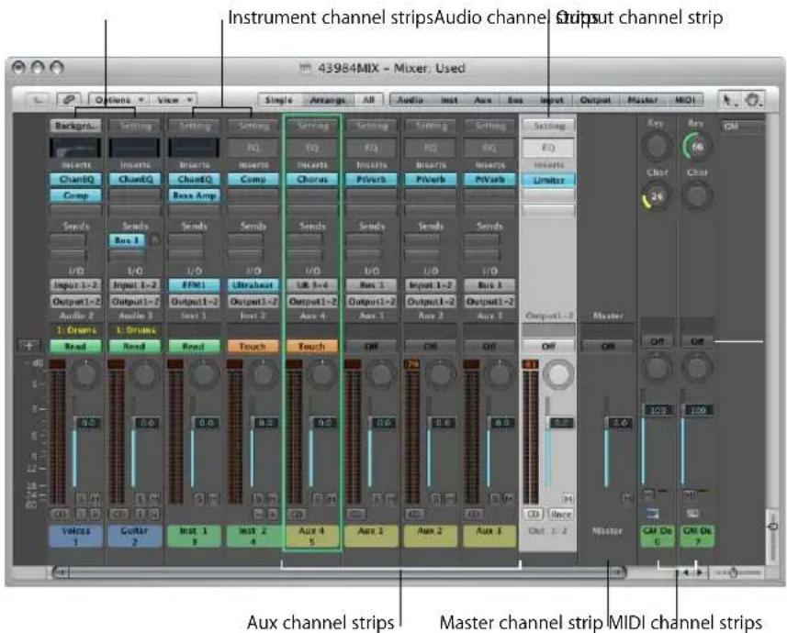Enable input monitoring I on Voices strip

[x=82, y=514]
